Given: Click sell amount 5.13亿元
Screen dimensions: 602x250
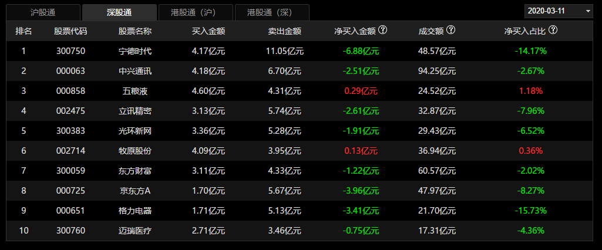Looking at the screenshot, I should click(284, 211).
